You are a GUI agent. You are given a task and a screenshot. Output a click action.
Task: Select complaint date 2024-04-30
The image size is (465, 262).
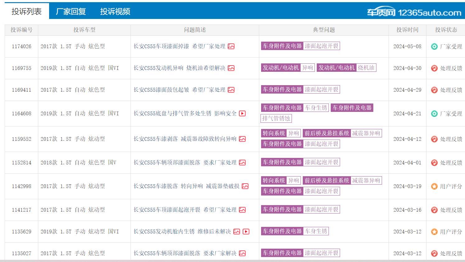[x=407, y=68]
